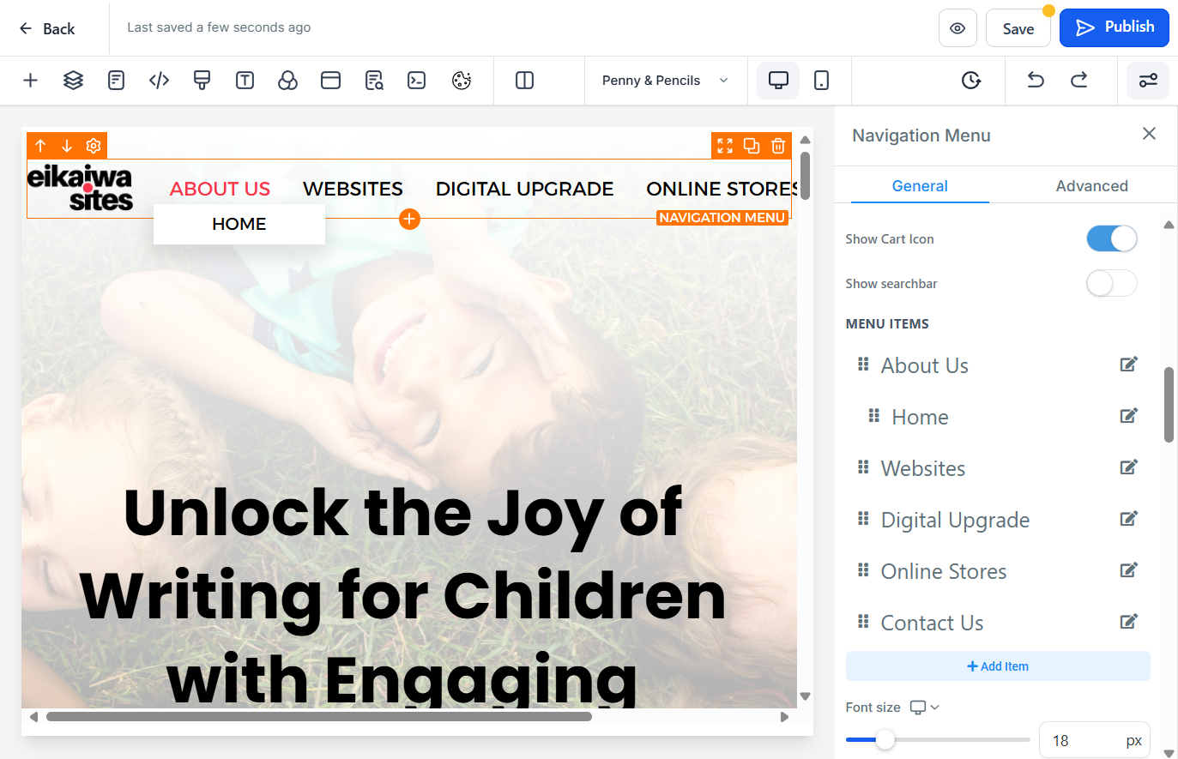Preview the site with the eye button
The width and height of the screenshot is (1178, 759).
(958, 28)
